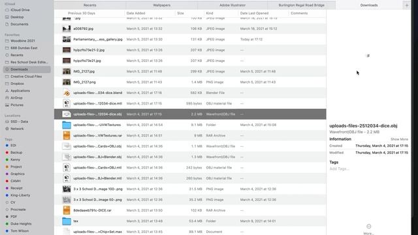418x235 pixels.
Task: Select the hyipzfts73e21-2.jpg file
Action: pos(190,50)
